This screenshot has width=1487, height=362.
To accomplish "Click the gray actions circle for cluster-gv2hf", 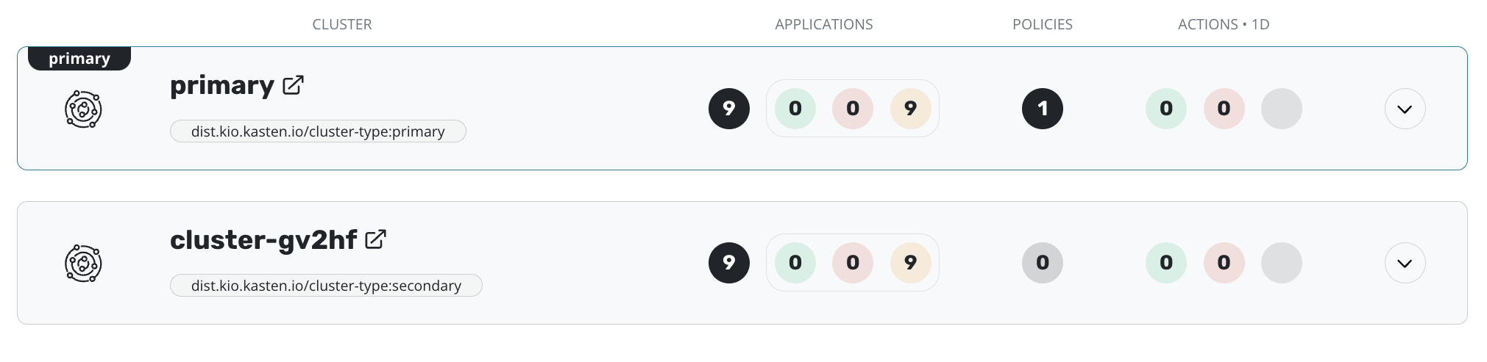I will coord(1281,263).
